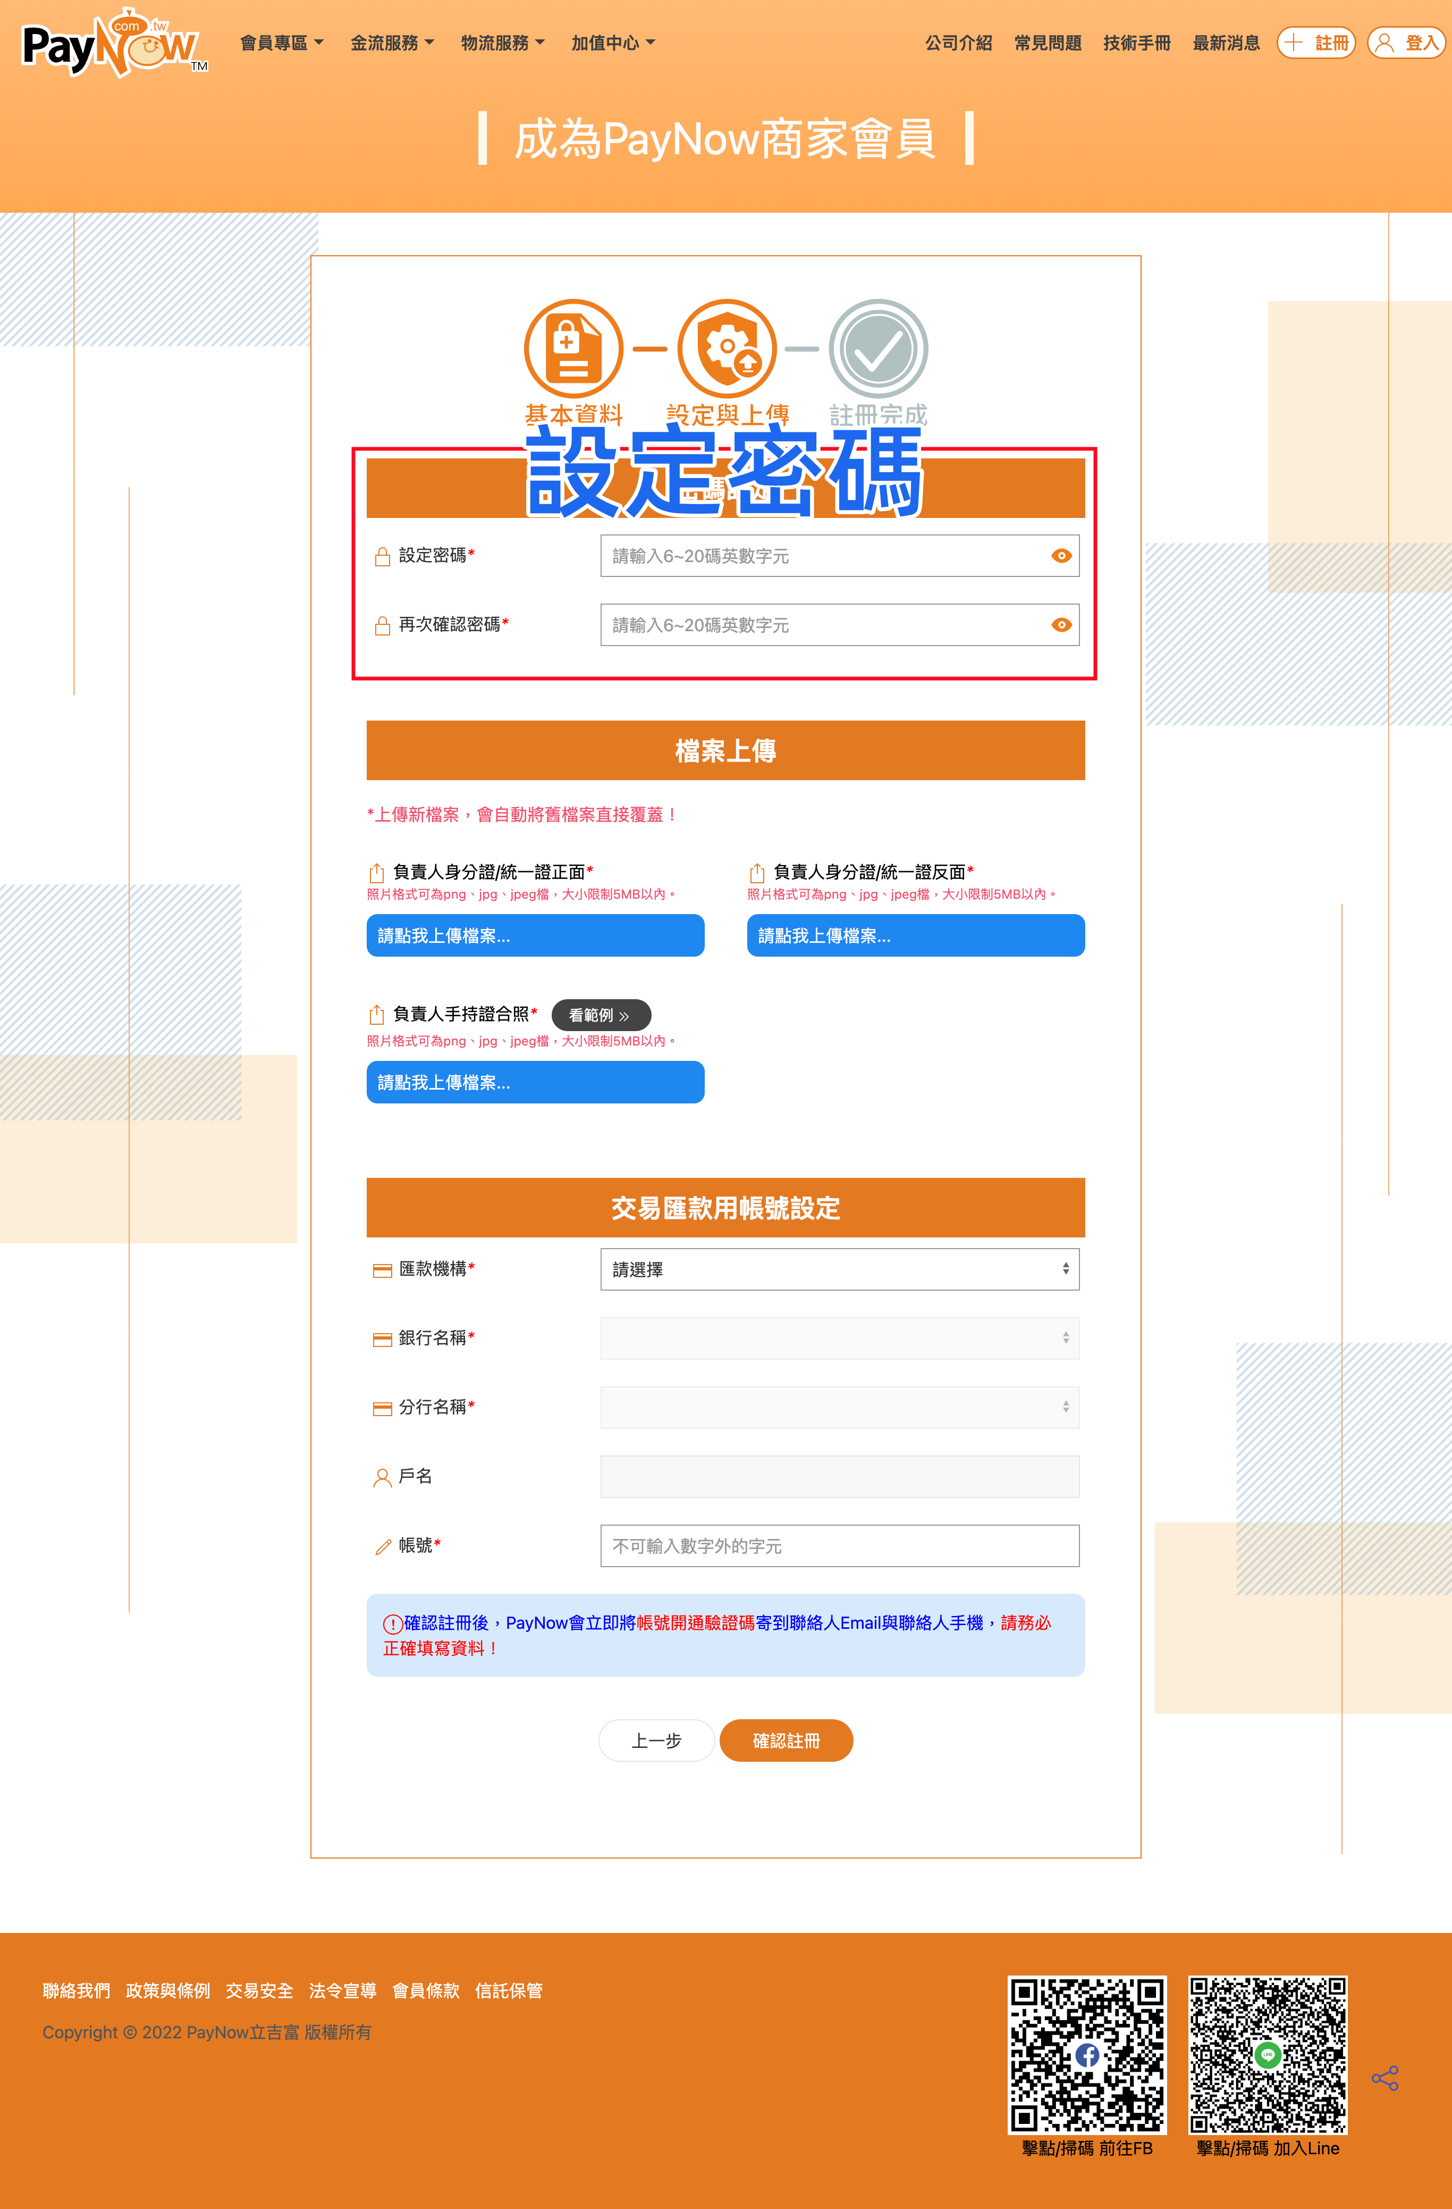Click the share icon in footer
This screenshot has height=2209, width=1452.
[1385, 2078]
